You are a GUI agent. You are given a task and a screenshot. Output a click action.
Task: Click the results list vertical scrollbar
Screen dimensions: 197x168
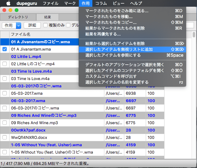tap(194, 92)
